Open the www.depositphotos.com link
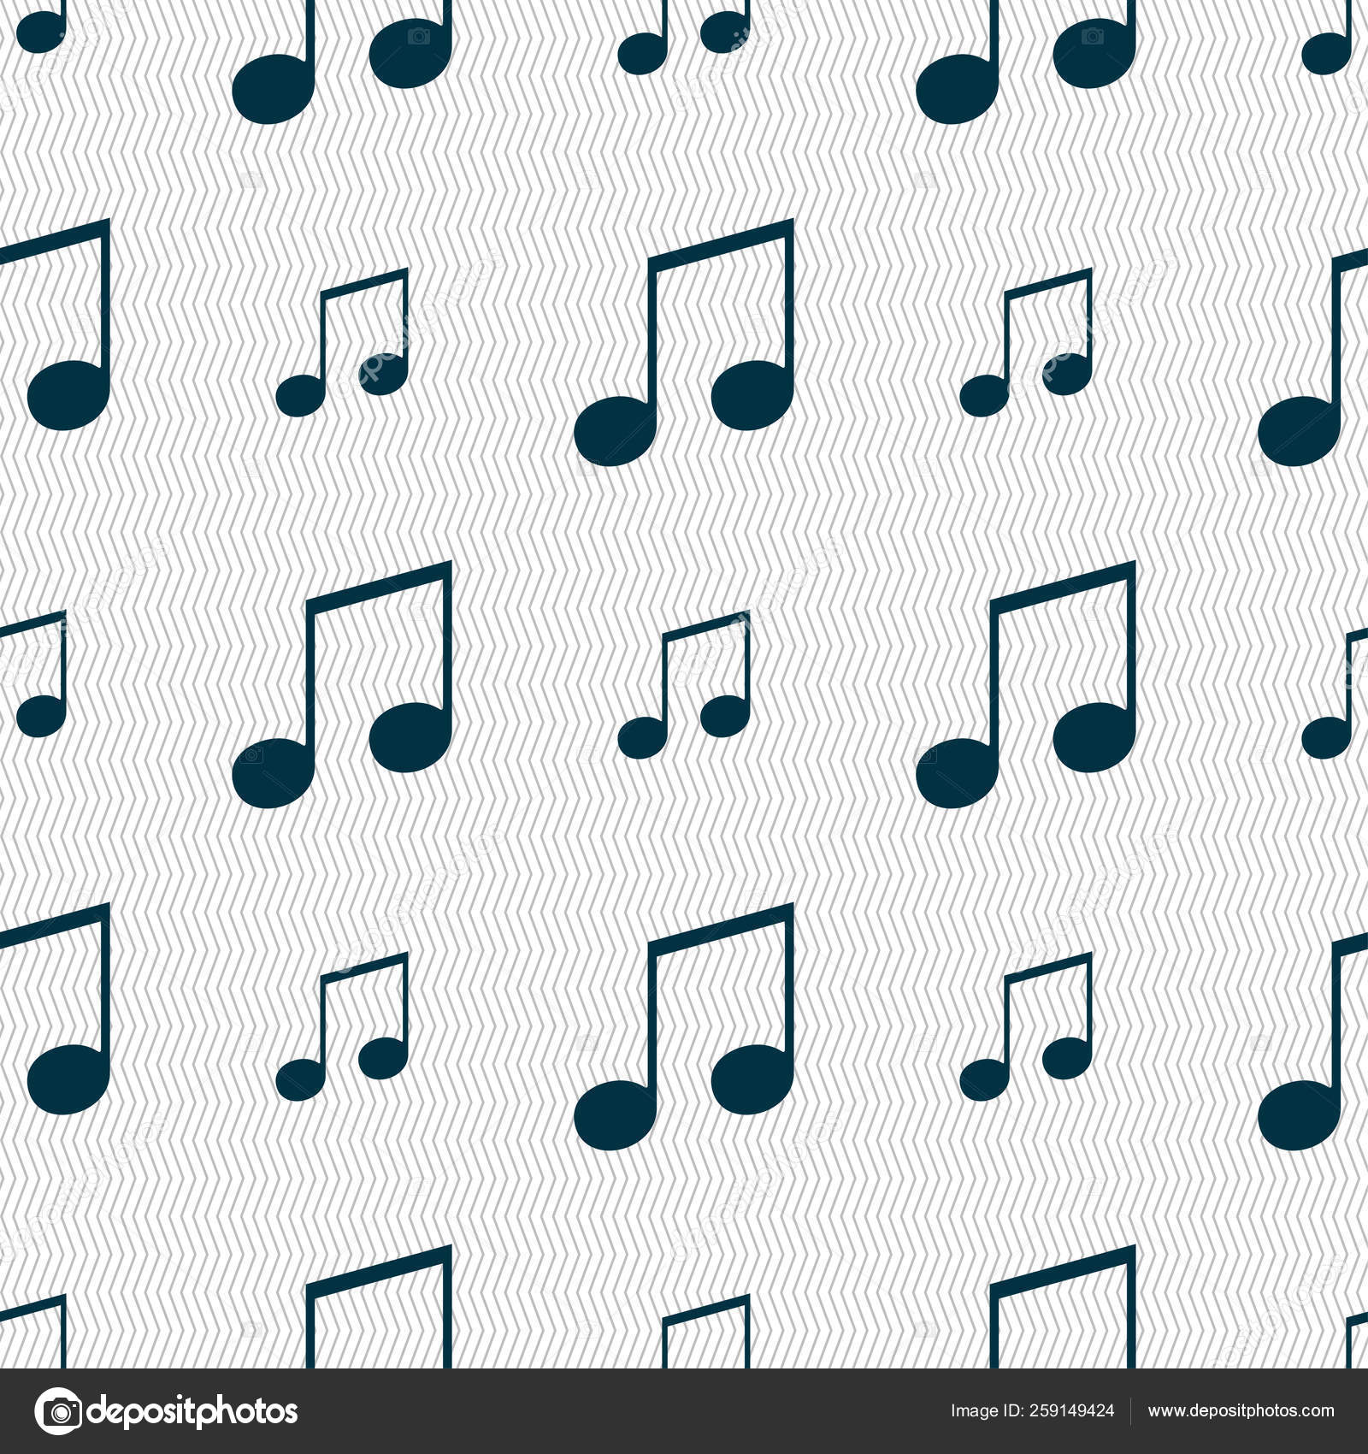The height and width of the screenshot is (1454, 1368). [x=1241, y=1411]
